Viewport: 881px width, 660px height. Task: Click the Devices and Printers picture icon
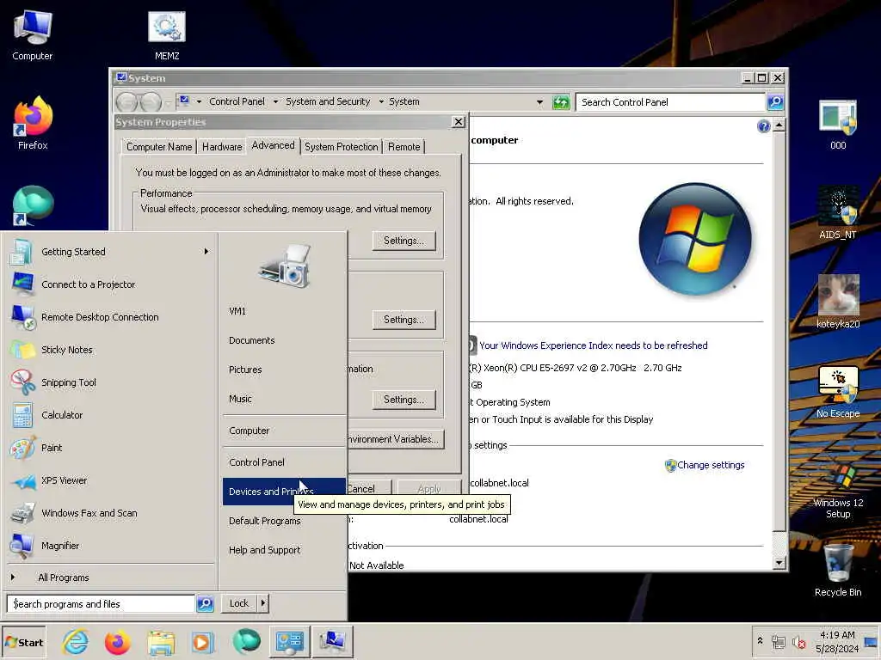coord(286,266)
